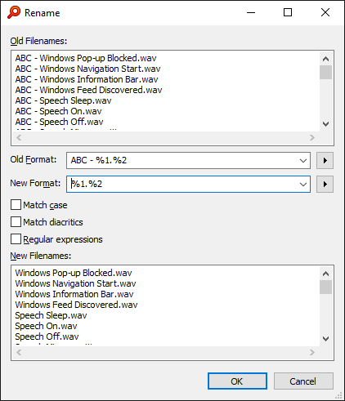Click up arrow of Old Filenames scrollbar
This screenshot has width=345, height=401.
(325, 59)
